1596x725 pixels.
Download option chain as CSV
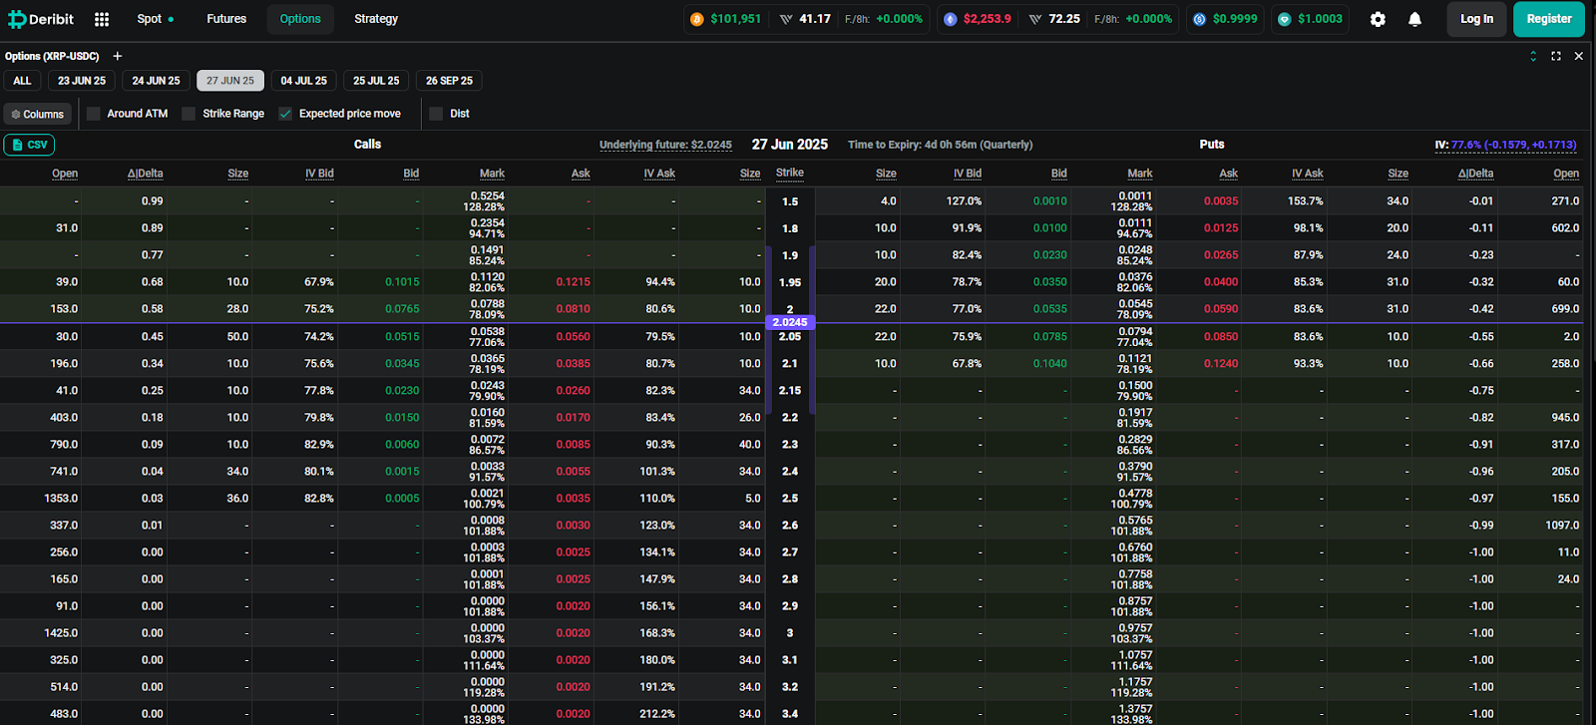29,145
